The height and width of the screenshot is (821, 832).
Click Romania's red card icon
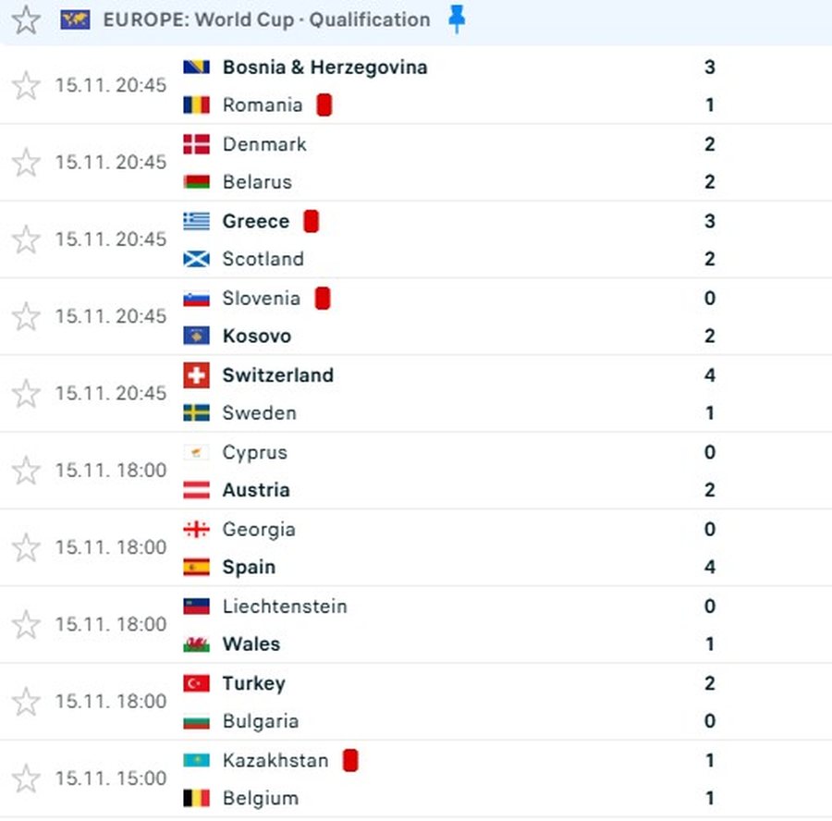pyautogui.click(x=324, y=104)
